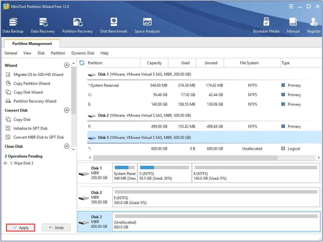This screenshot has width=323, height=242.
Task: Refresh the partition list
Action: click(x=82, y=63)
